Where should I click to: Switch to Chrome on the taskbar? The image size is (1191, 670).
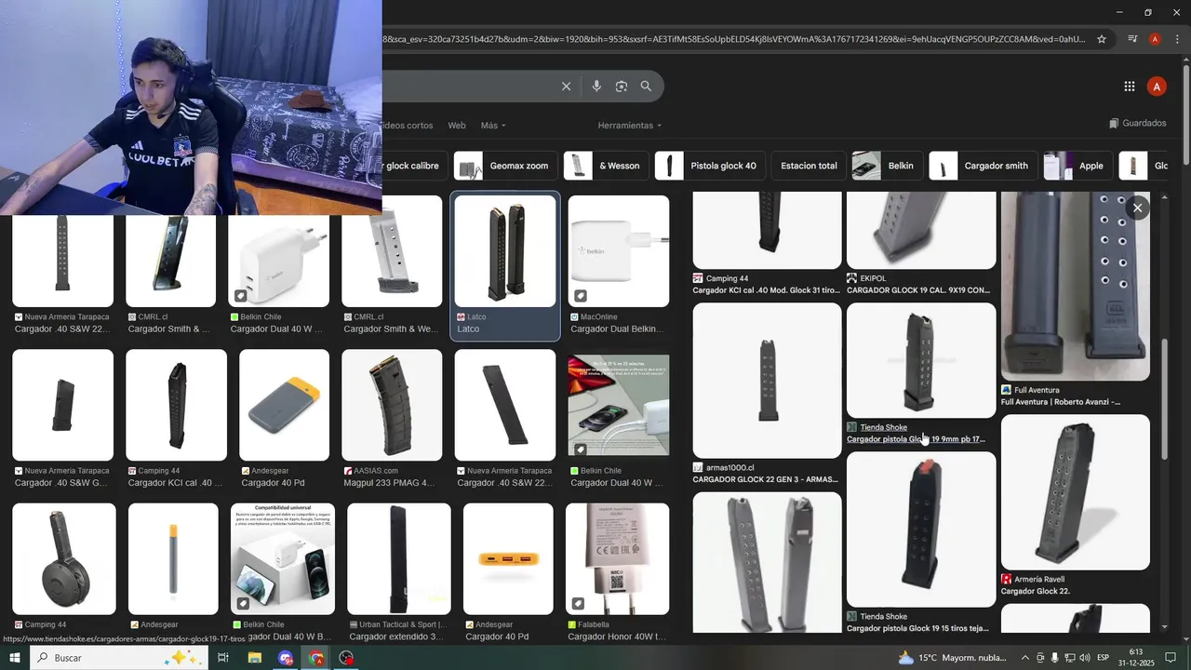(x=316, y=658)
